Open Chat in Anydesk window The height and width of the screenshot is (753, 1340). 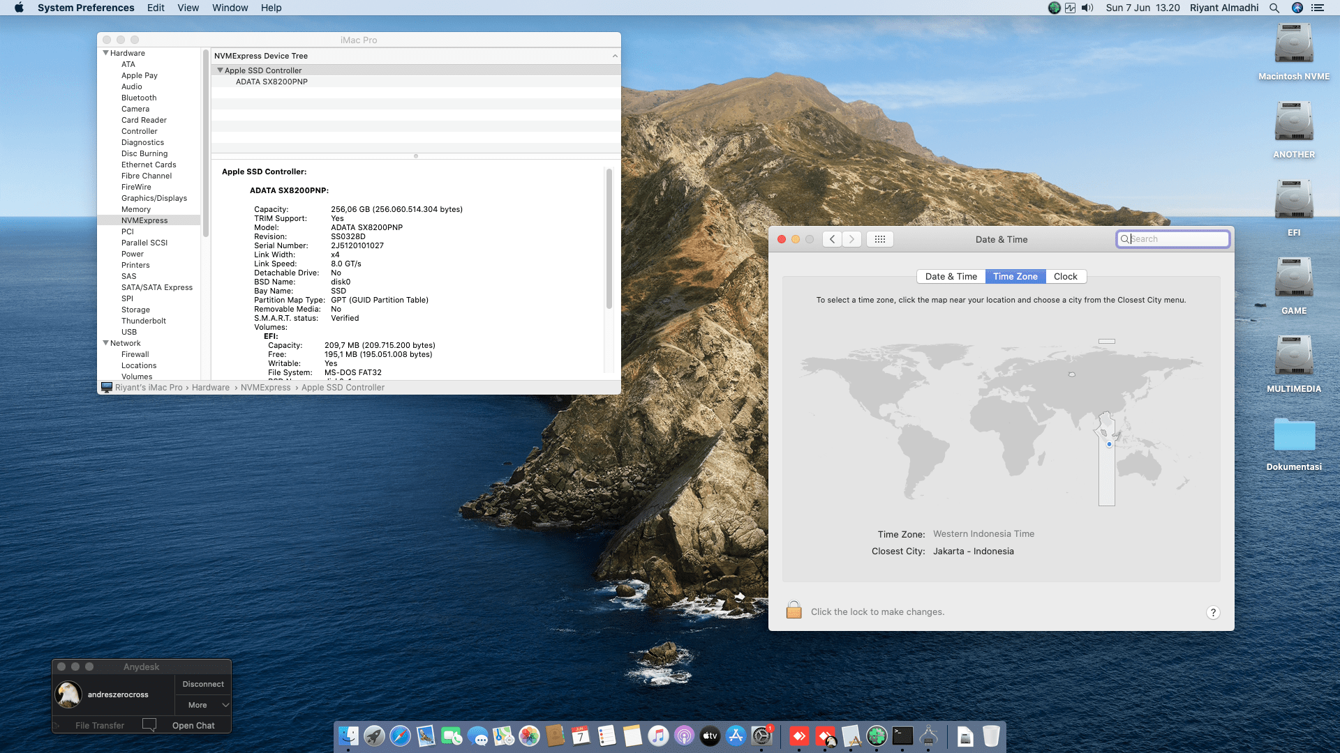pos(193,725)
